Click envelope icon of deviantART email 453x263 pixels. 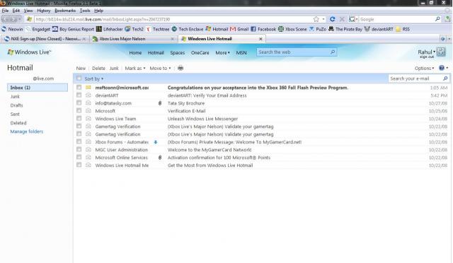coord(88,95)
